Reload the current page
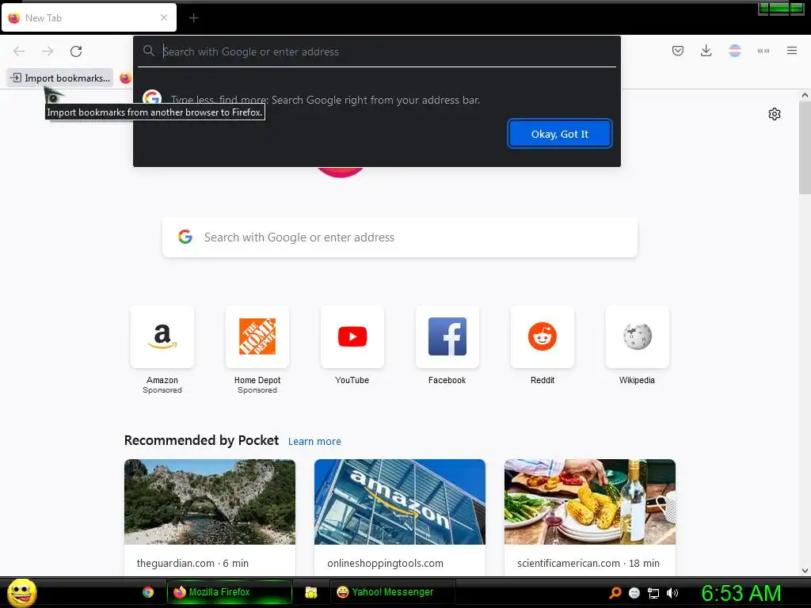 click(76, 51)
